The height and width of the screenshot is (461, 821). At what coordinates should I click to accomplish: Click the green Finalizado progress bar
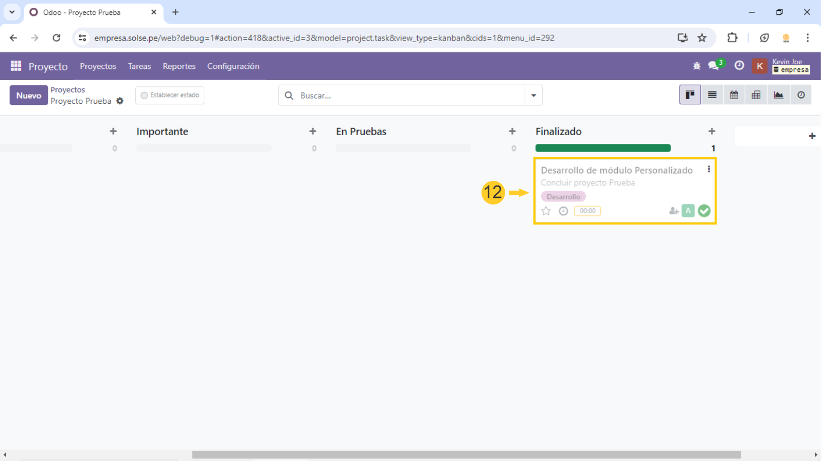point(602,148)
